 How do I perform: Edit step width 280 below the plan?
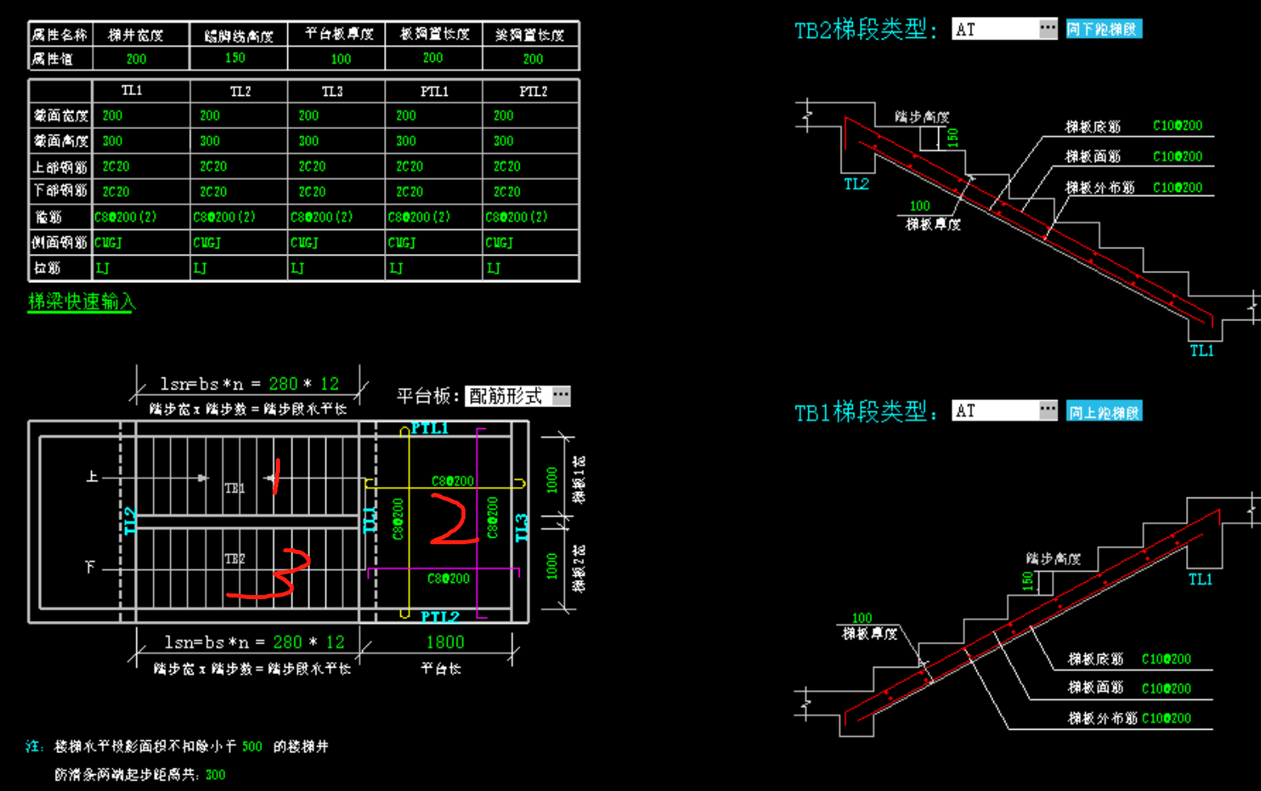click(x=287, y=642)
